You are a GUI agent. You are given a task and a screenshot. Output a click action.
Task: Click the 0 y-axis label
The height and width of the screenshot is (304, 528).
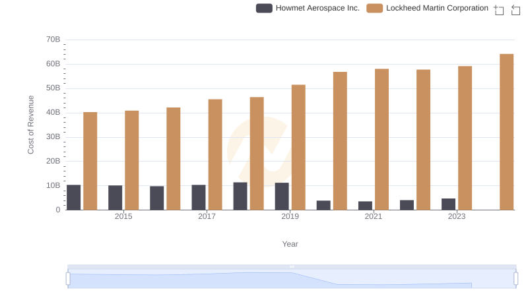click(x=58, y=210)
